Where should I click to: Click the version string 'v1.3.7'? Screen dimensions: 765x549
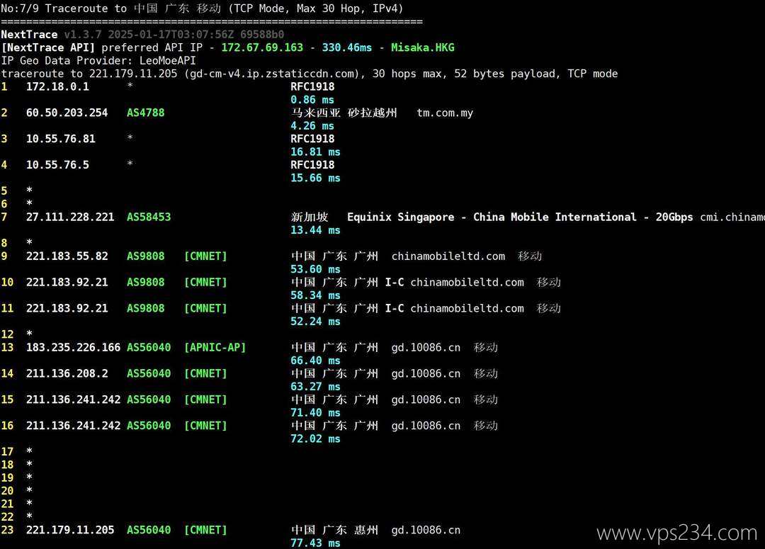tap(83, 35)
